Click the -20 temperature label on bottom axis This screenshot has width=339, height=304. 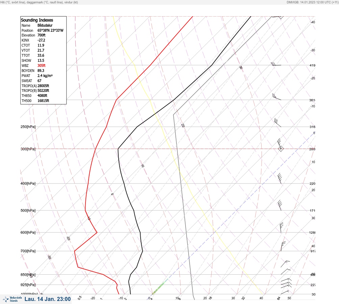coord(93,298)
